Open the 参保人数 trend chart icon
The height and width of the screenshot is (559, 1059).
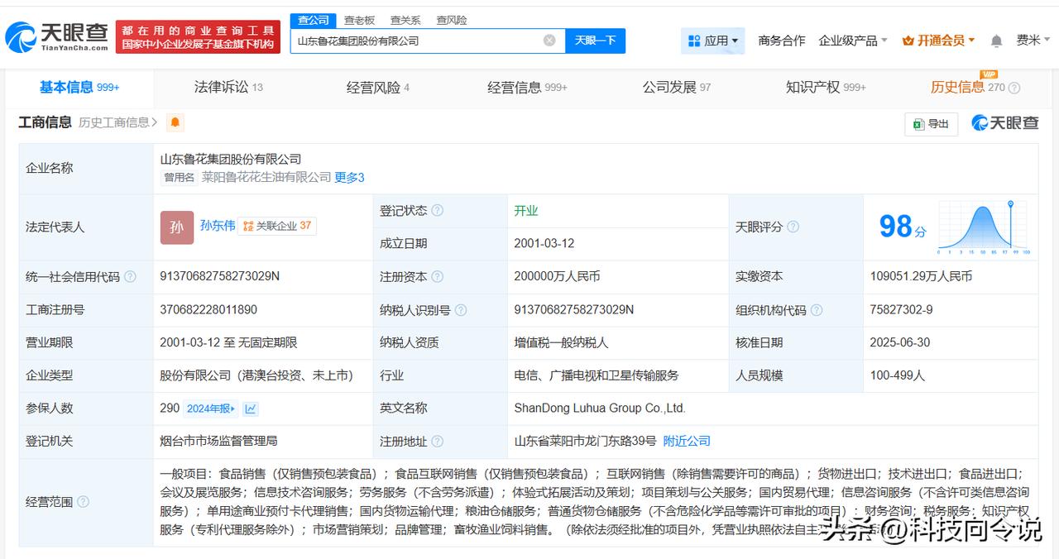click(x=251, y=408)
